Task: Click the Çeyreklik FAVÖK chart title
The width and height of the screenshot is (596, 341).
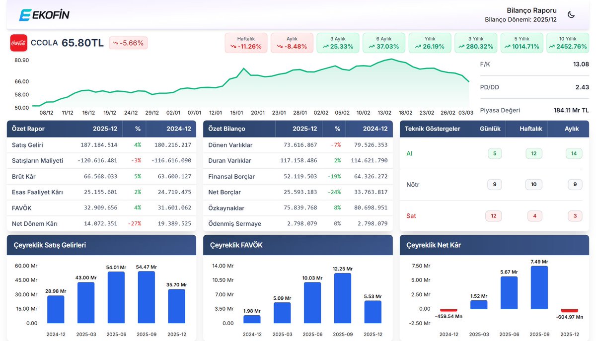Action: pos(236,245)
